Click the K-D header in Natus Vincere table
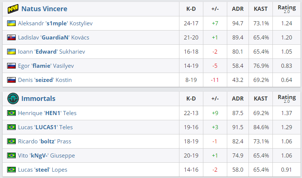This screenshot has height=178, width=302. point(191,9)
